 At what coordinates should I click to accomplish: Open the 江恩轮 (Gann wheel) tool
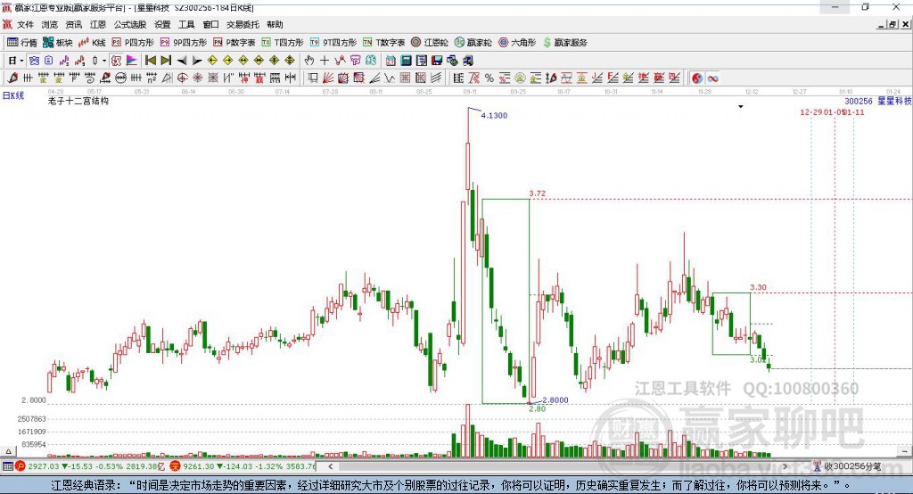pyautogui.click(x=430, y=43)
